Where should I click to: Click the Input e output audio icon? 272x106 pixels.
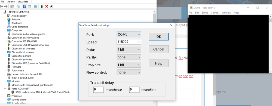tap(9, 77)
